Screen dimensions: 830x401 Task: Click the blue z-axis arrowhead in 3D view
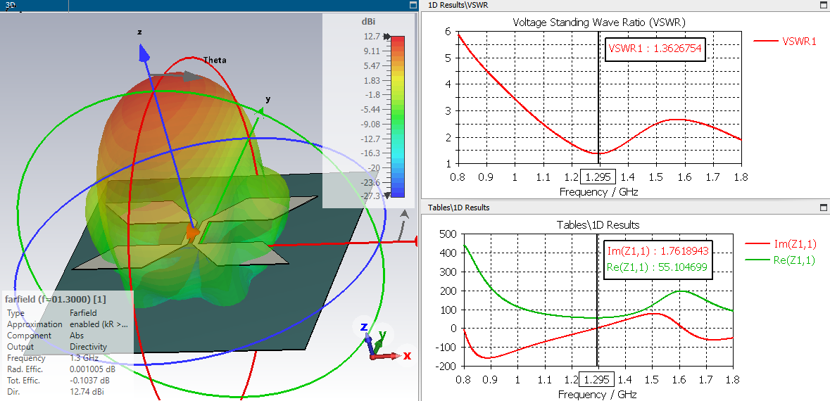pyautogui.click(x=144, y=53)
